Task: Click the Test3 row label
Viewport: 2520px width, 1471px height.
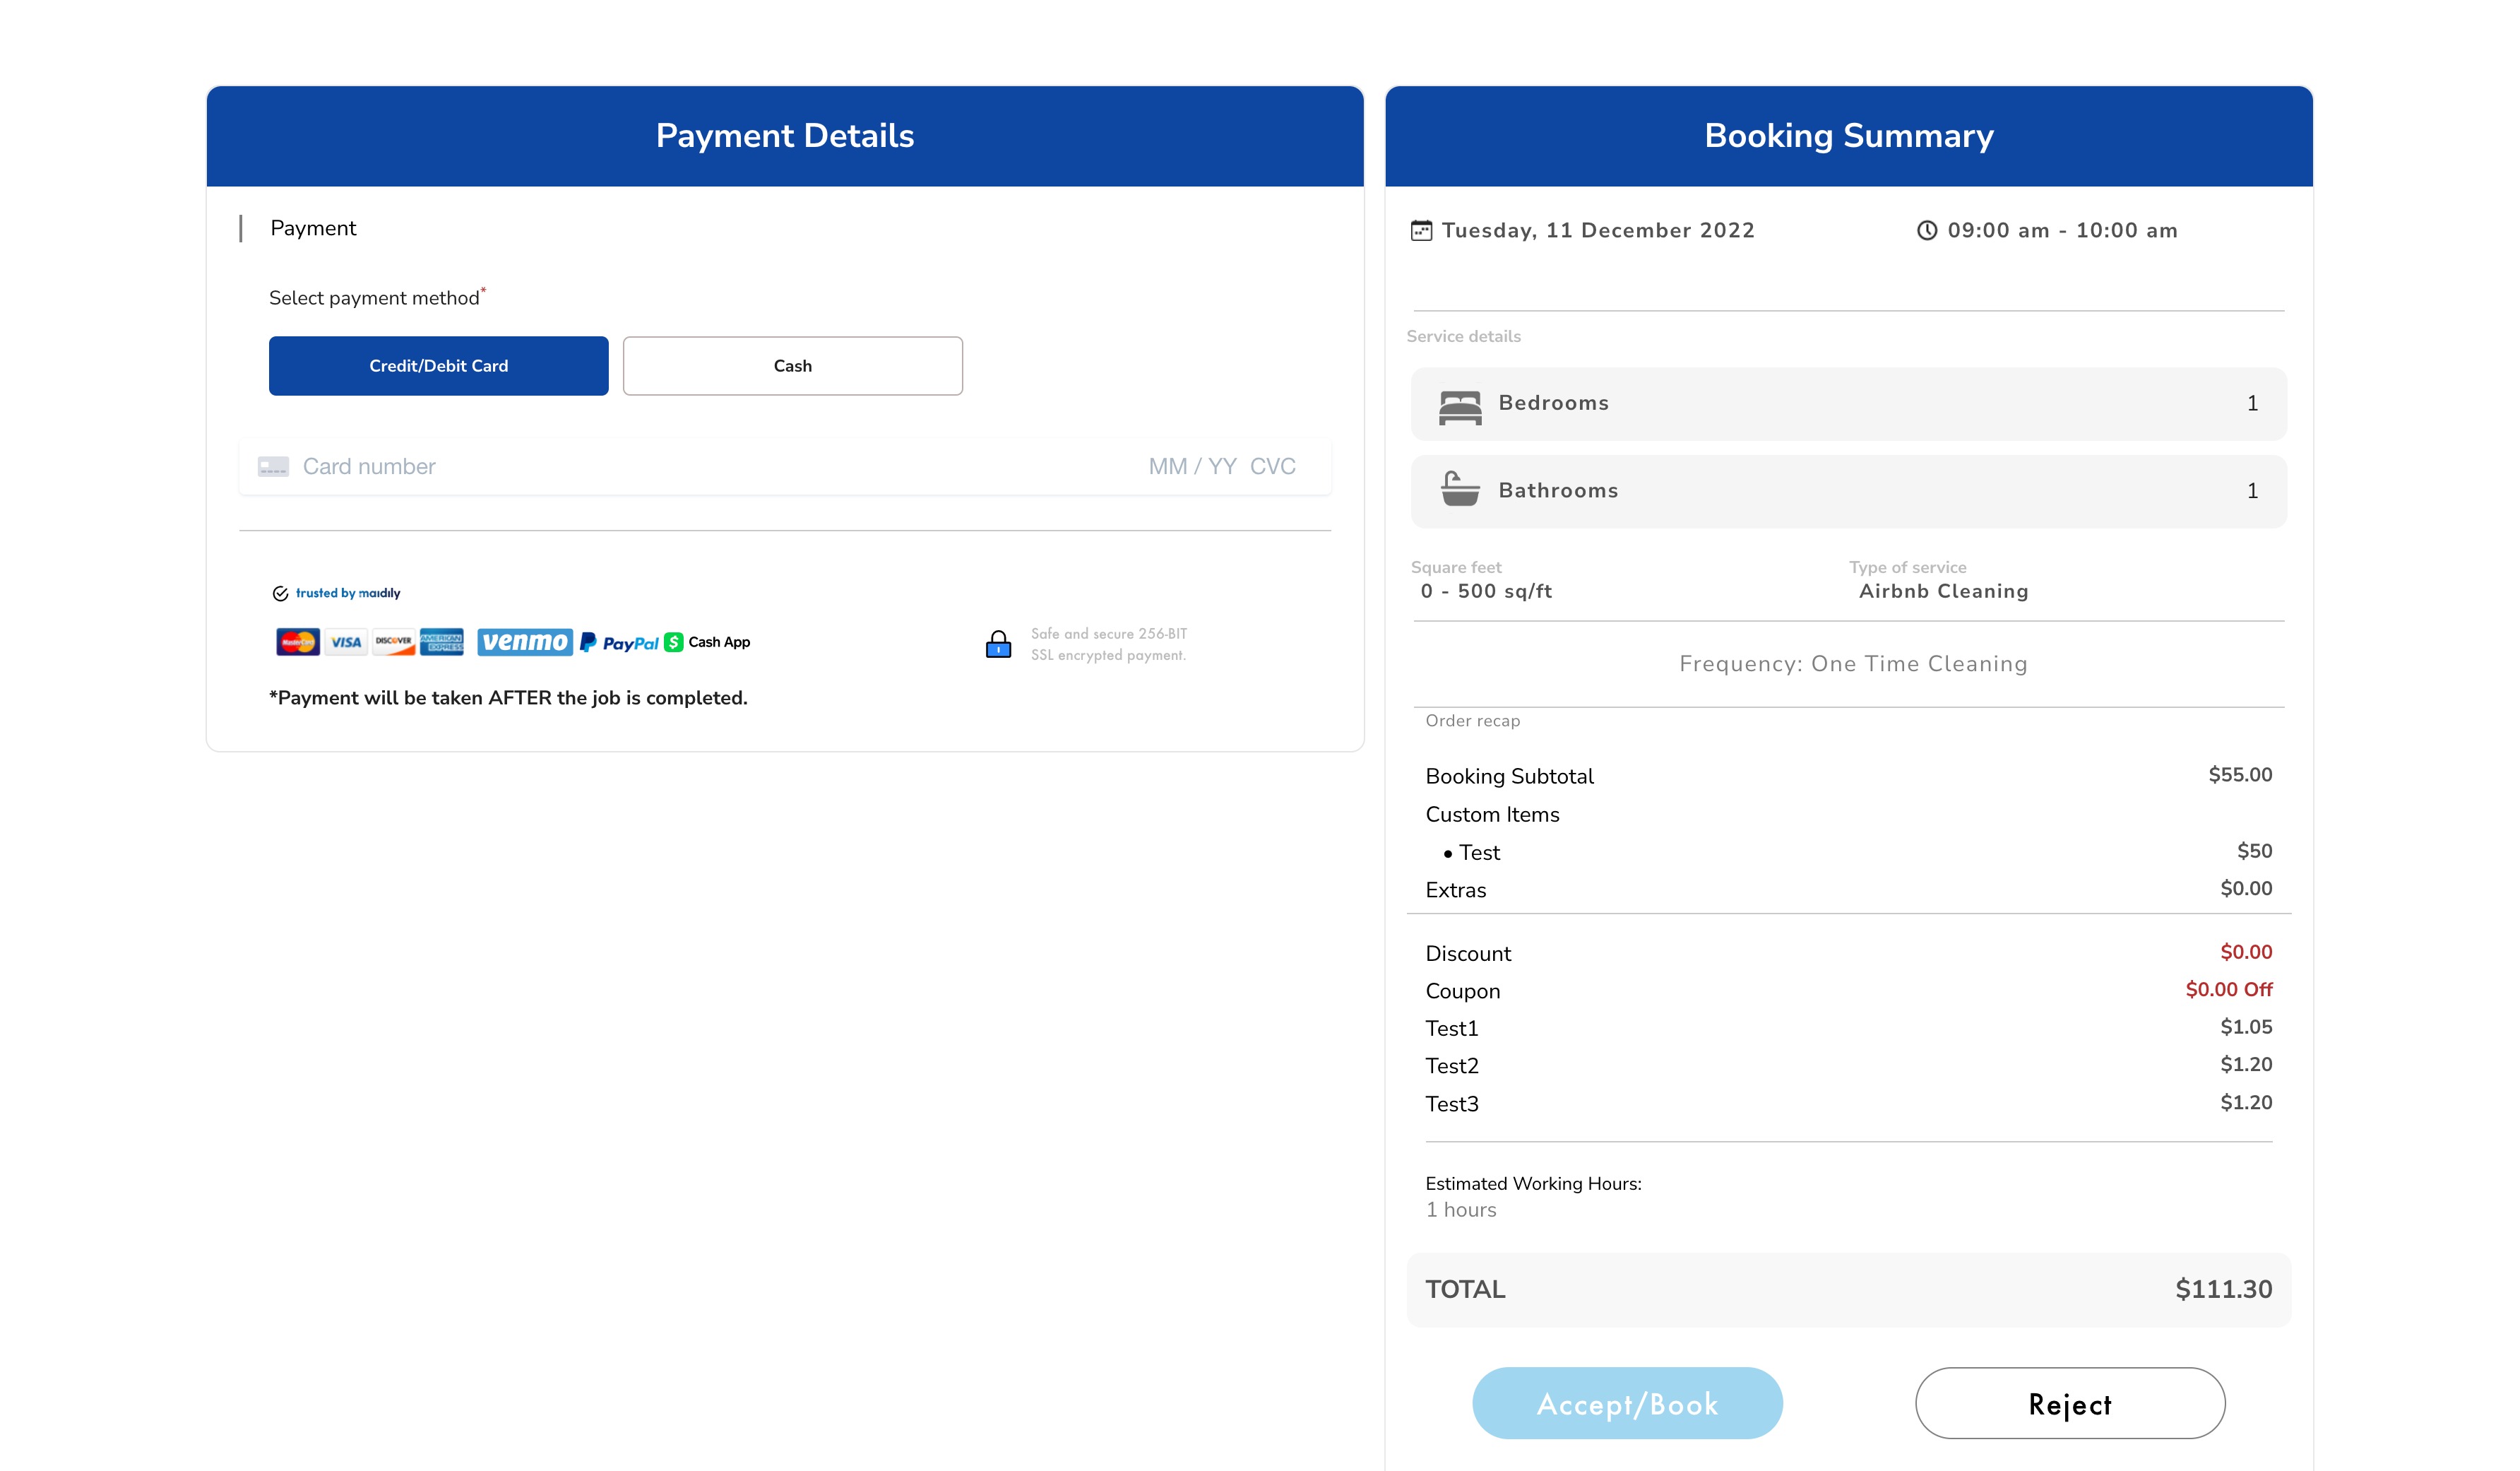Action: click(1452, 1105)
